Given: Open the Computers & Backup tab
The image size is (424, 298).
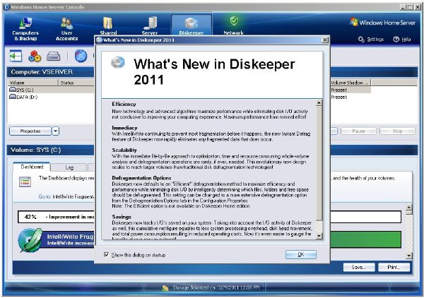Looking at the screenshot, I should pos(25,29).
